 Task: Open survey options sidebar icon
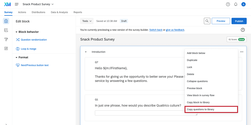pyautogui.click(x=6, y=49)
